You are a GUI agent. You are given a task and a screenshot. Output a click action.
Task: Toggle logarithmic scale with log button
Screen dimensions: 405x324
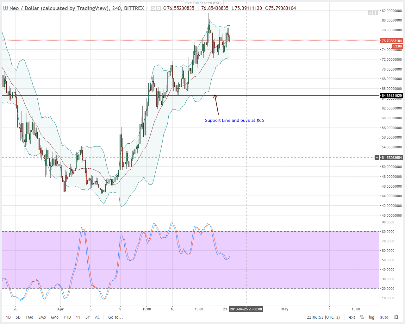tap(371, 317)
